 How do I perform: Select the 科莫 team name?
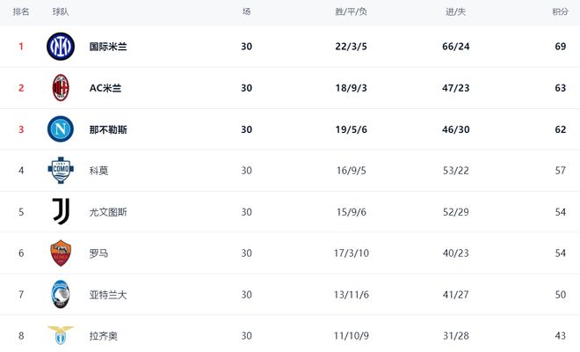click(x=98, y=171)
